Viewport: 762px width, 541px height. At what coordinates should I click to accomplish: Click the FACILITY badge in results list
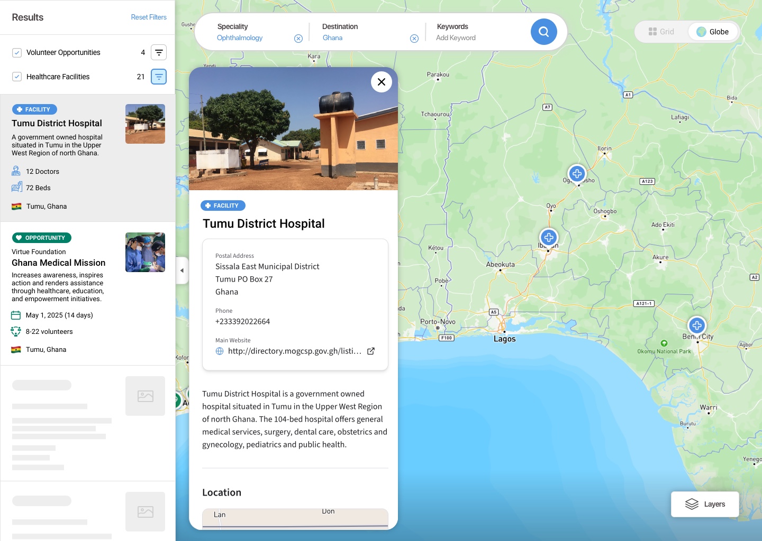coord(34,109)
